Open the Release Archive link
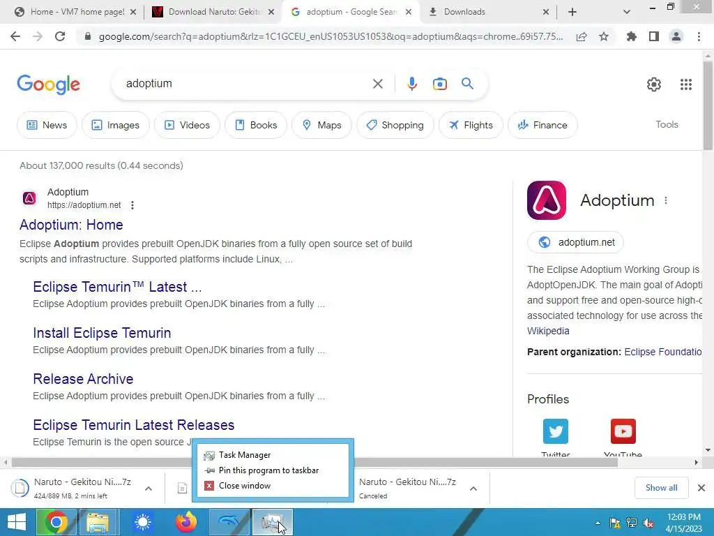714x536 pixels. click(x=83, y=379)
